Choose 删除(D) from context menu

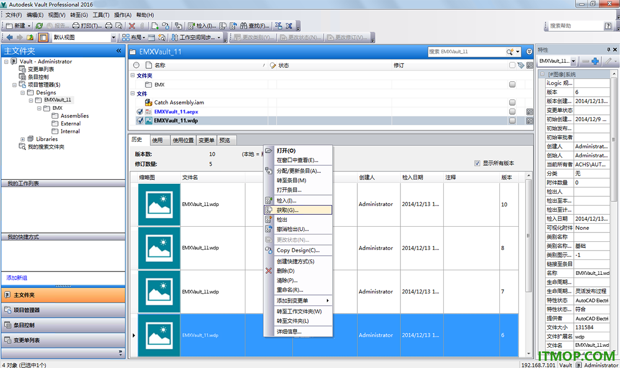click(298, 271)
